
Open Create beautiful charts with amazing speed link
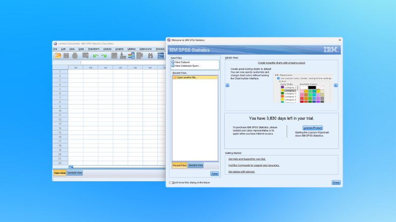(281, 63)
